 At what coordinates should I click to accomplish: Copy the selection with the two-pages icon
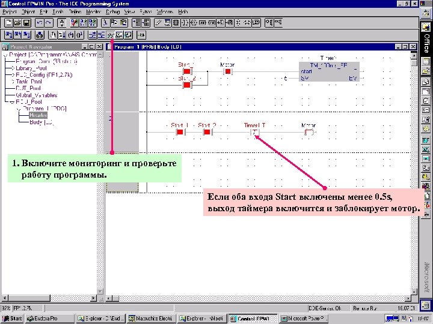point(114,23)
